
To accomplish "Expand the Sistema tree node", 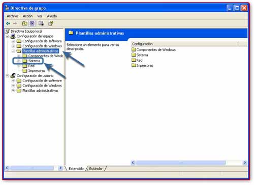I will pyautogui.click(x=19, y=61).
